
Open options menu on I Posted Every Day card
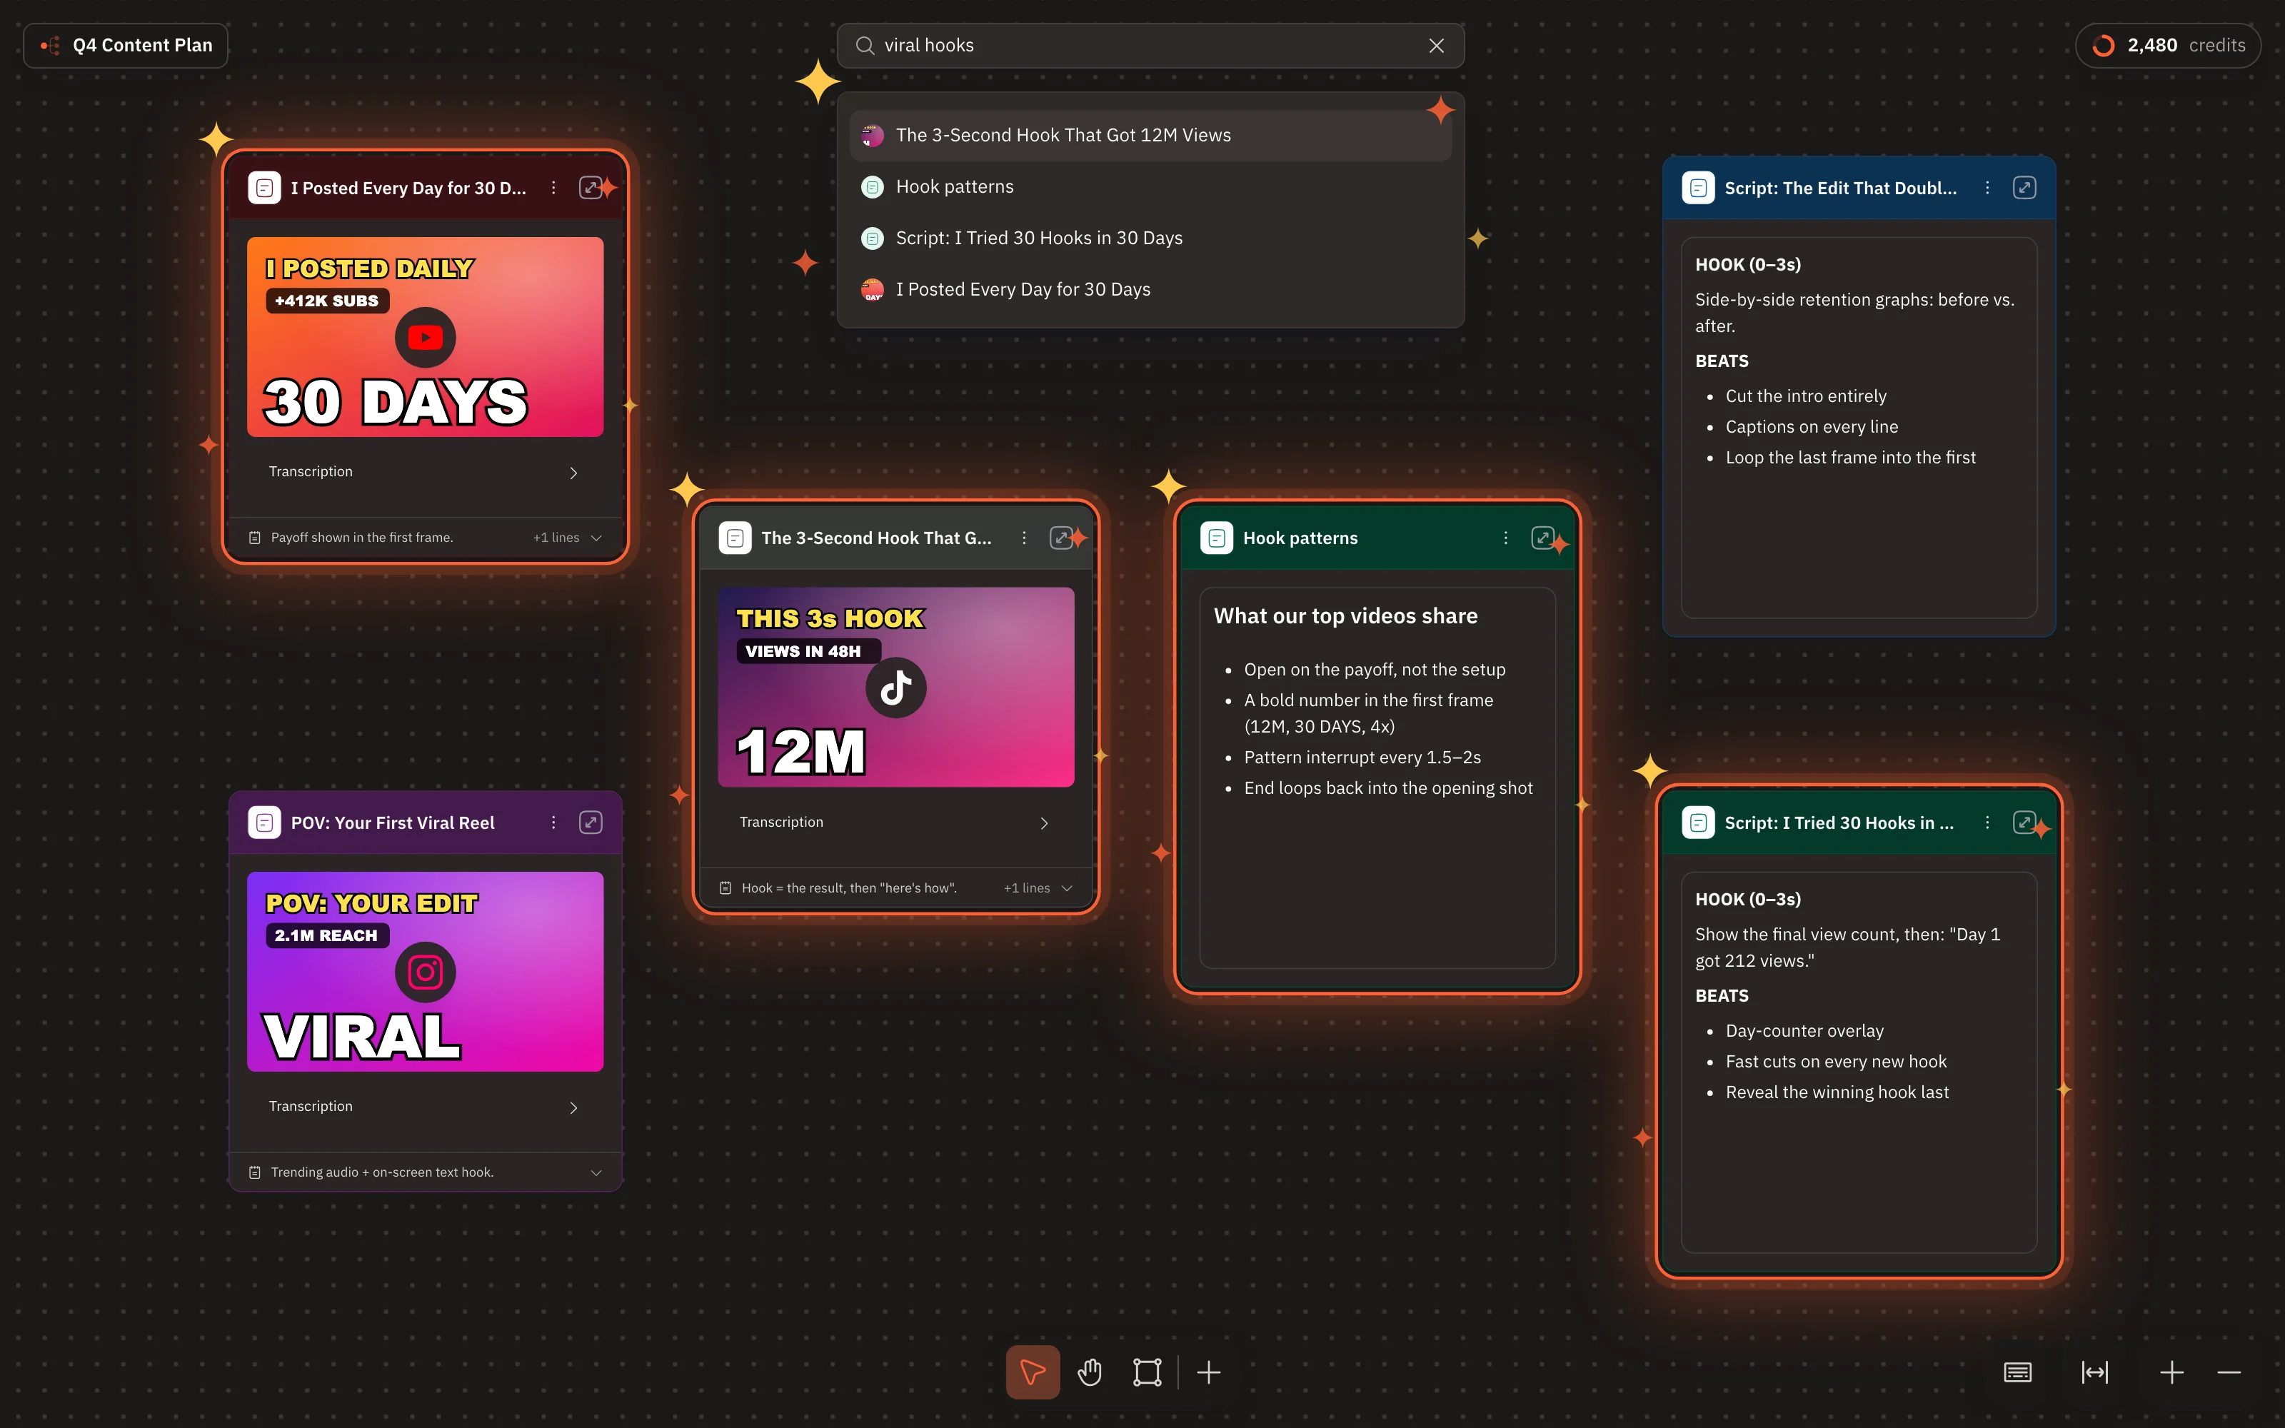coord(553,188)
